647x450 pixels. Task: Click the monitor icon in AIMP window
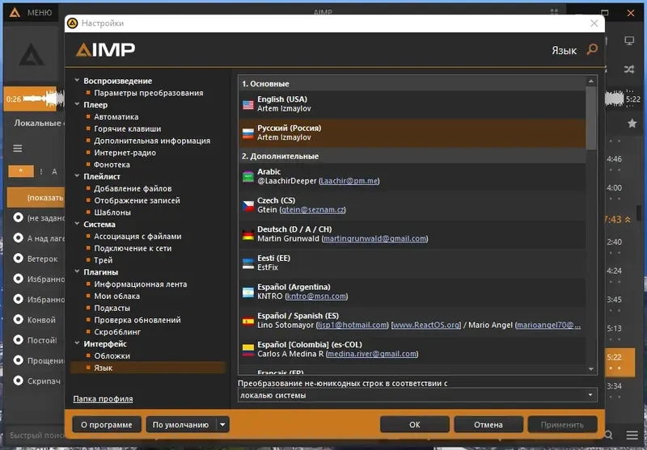pos(629,40)
